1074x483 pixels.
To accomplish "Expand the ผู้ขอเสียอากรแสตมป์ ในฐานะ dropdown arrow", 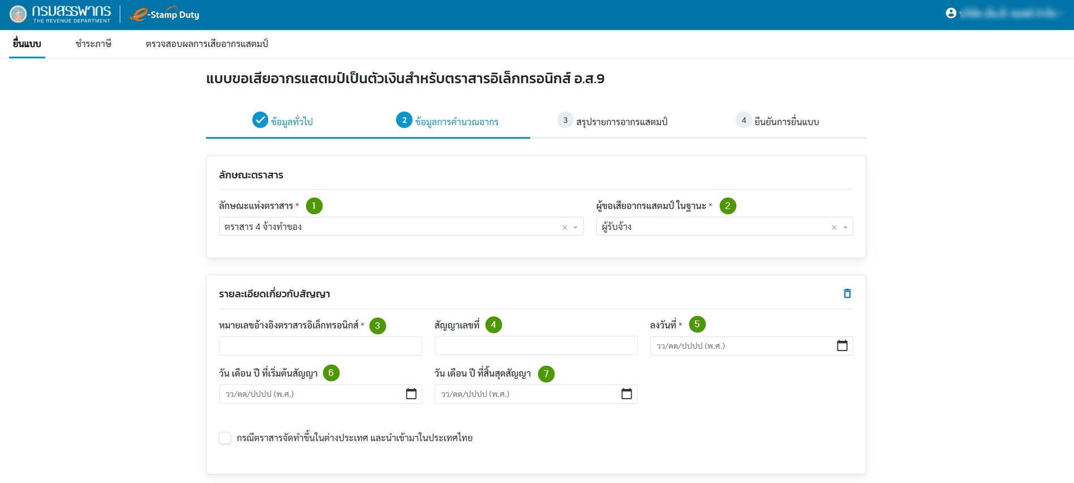I will click(845, 228).
